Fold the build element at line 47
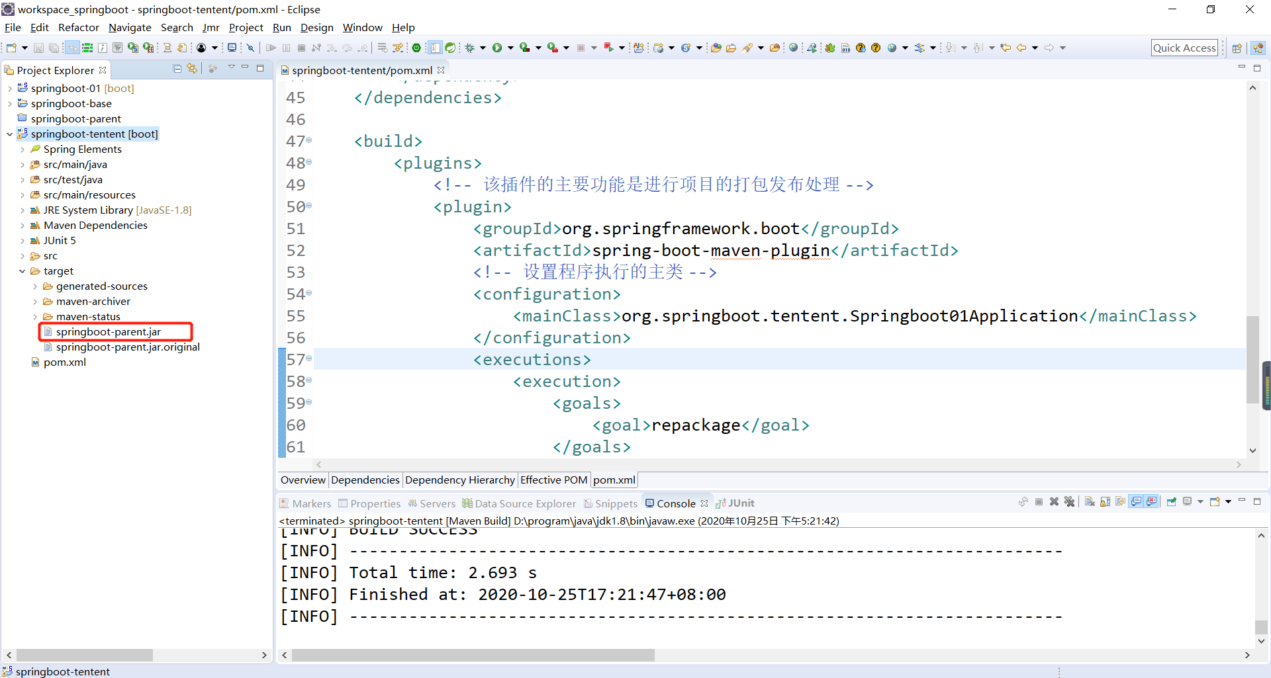Image resolution: width=1271 pixels, height=678 pixels. click(308, 140)
